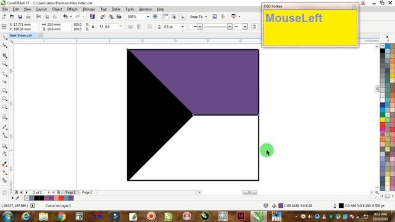
Task: Toggle Show grid button
Action: point(174,17)
